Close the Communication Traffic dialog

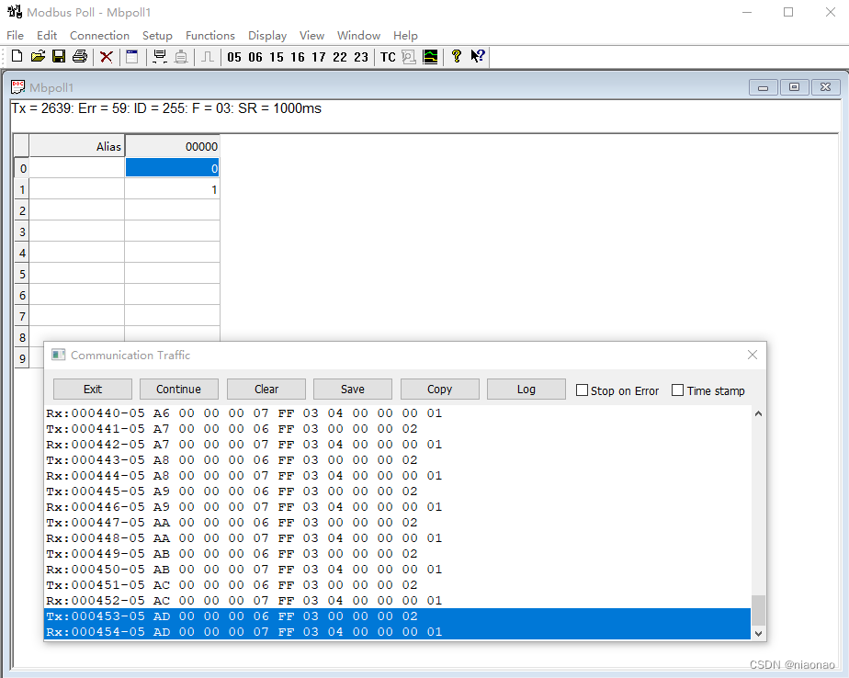[753, 355]
